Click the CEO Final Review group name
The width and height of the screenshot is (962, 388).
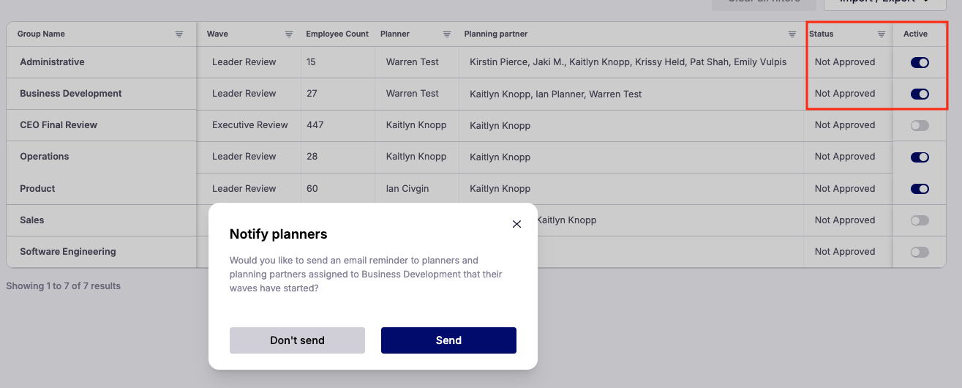[x=59, y=125]
